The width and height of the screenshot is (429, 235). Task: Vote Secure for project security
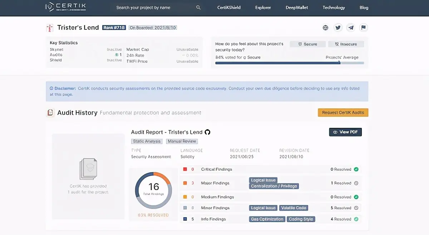pyautogui.click(x=308, y=44)
